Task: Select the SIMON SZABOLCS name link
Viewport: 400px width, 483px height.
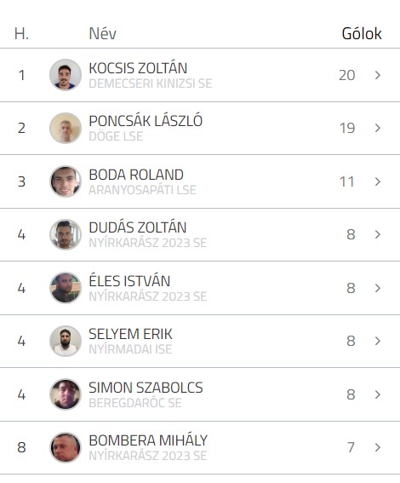Action: pos(146,388)
